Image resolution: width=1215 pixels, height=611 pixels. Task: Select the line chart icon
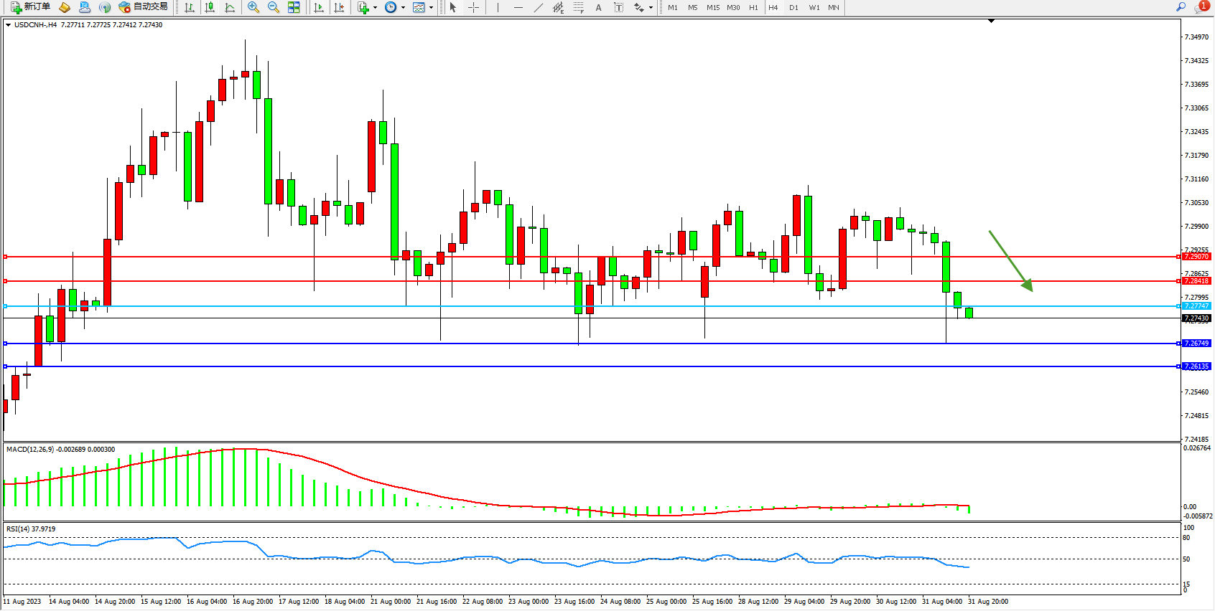coord(230,7)
